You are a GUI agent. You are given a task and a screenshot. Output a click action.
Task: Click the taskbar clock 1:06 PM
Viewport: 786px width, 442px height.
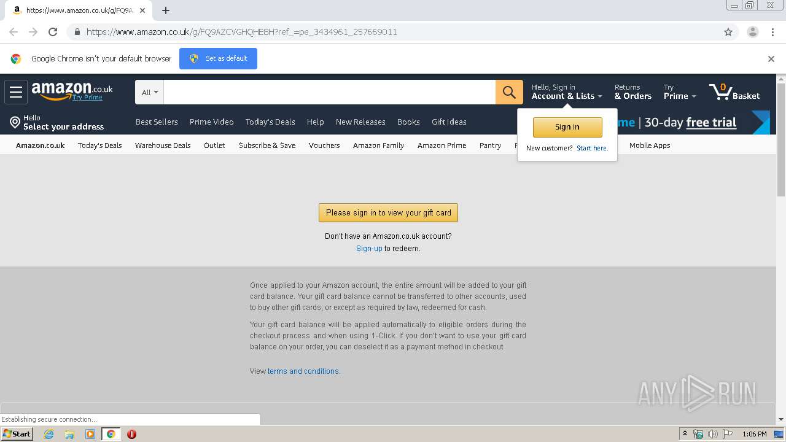(754, 434)
